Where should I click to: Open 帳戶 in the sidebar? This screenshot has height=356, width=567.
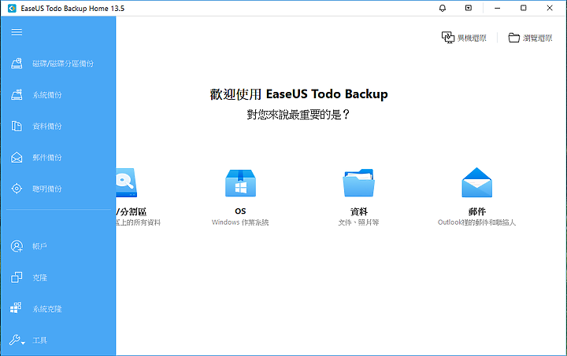40,246
